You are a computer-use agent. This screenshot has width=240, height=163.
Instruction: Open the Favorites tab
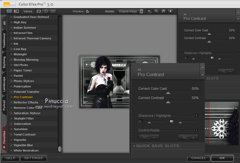tap(4, 138)
